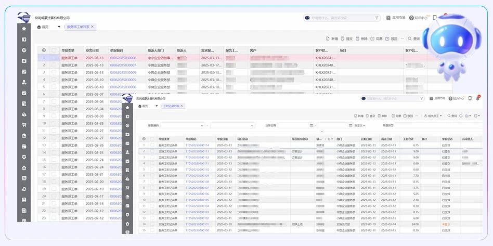493x246 pixels.
Task: Open the 相关员工 dropdown in front toolbar
Action: [430, 115]
